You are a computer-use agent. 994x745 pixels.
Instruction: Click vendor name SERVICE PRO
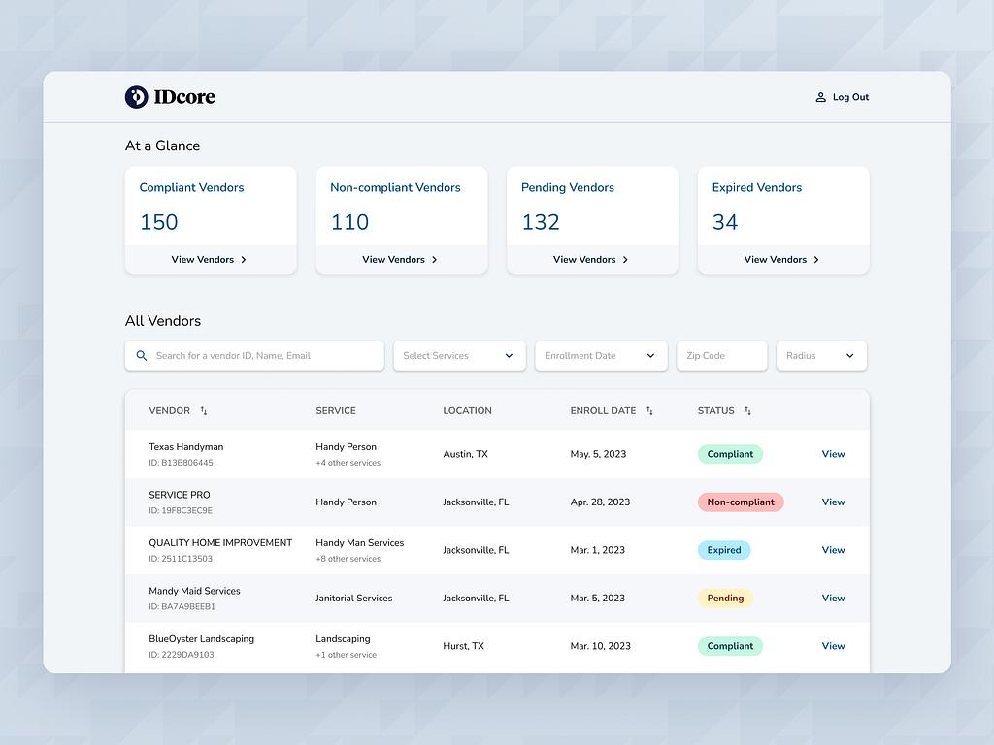pyautogui.click(x=180, y=495)
